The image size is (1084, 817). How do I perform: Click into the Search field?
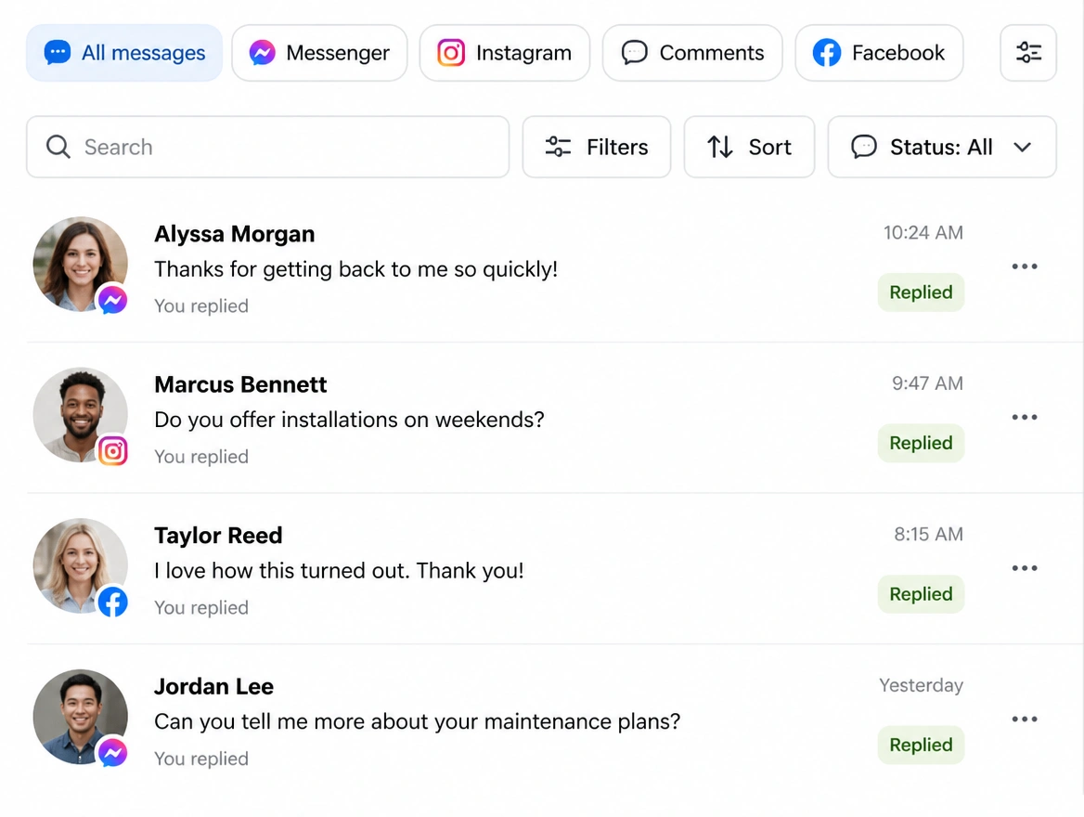coord(267,147)
